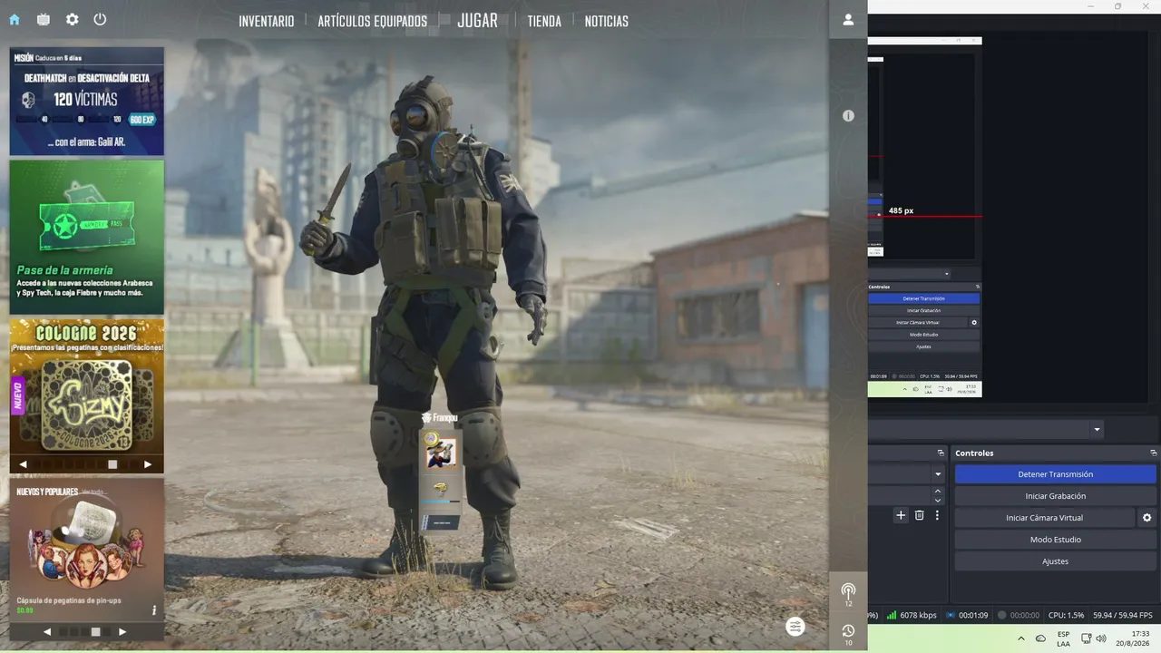Open the OBS three-dot more options menu
This screenshot has height=653, width=1161.
pyautogui.click(x=937, y=515)
